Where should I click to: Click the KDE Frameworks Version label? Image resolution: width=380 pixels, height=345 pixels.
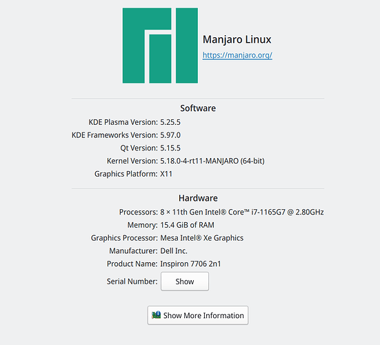click(114, 135)
